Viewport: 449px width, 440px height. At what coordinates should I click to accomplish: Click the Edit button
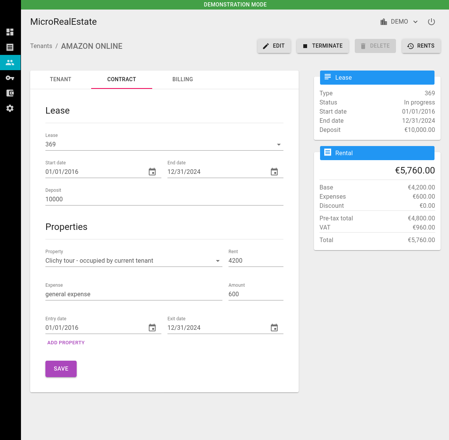(274, 46)
